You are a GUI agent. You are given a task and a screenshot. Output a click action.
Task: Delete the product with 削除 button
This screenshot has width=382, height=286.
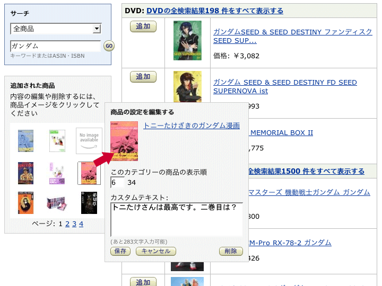[231, 251]
